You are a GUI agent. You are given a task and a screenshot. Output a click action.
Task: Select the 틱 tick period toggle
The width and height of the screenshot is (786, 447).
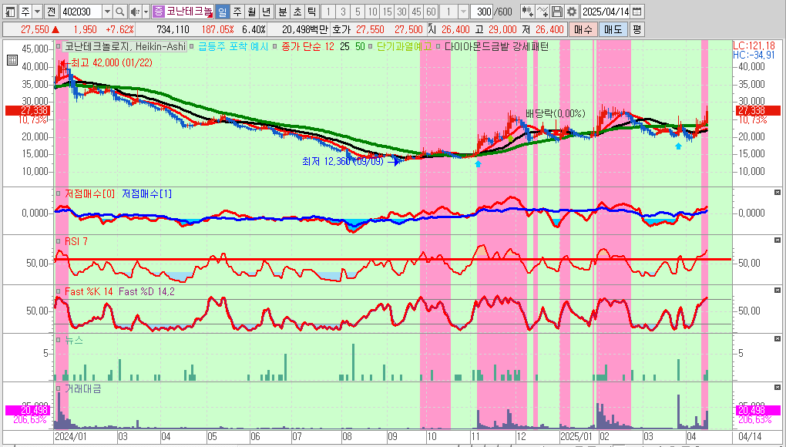click(x=312, y=12)
